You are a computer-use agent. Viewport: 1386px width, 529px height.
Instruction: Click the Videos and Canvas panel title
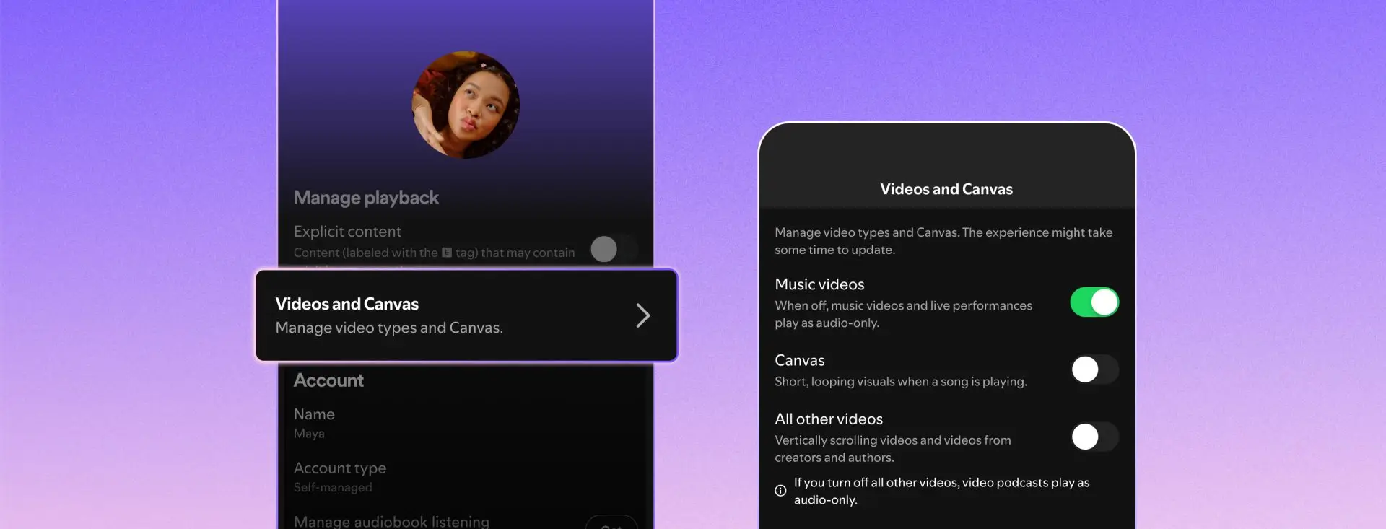point(946,189)
